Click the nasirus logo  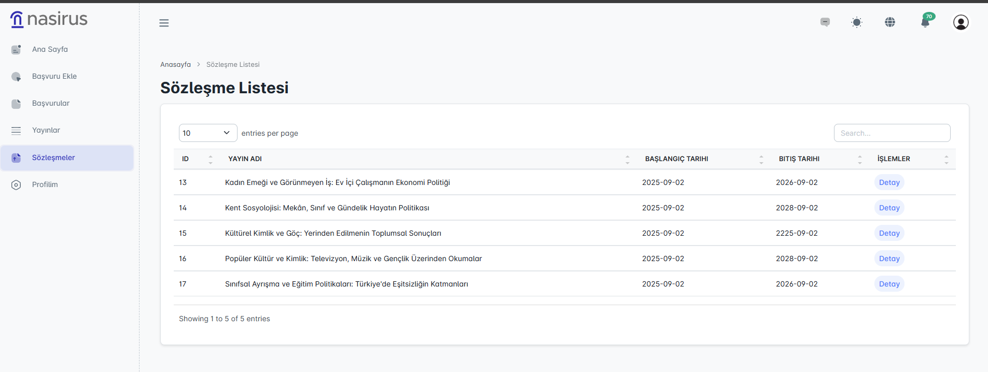pos(49,19)
